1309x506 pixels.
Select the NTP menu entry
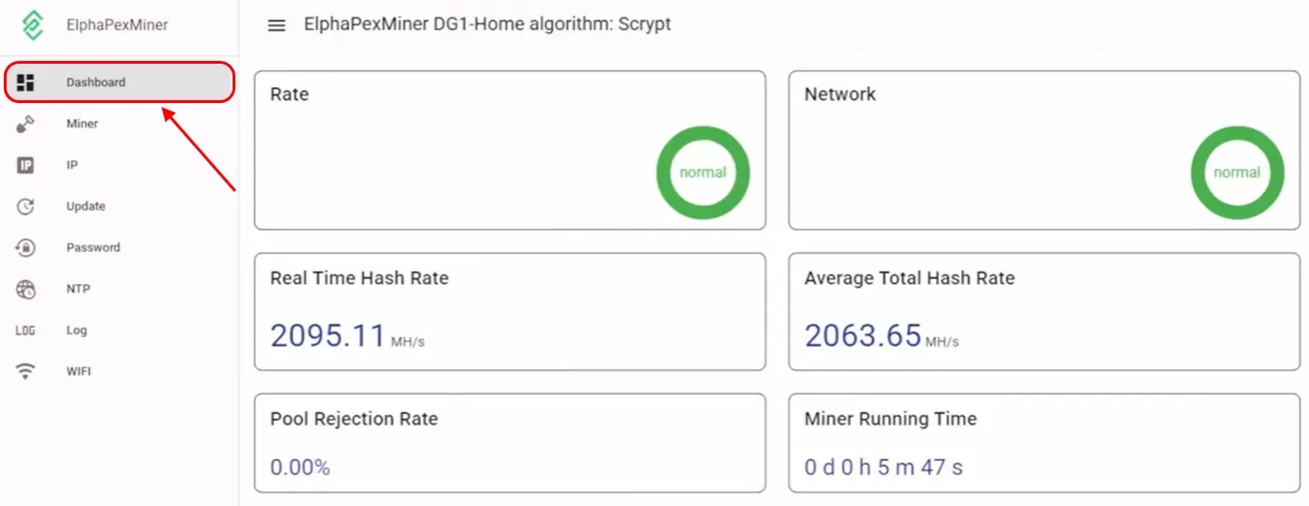pyautogui.click(x=79, y=289)
